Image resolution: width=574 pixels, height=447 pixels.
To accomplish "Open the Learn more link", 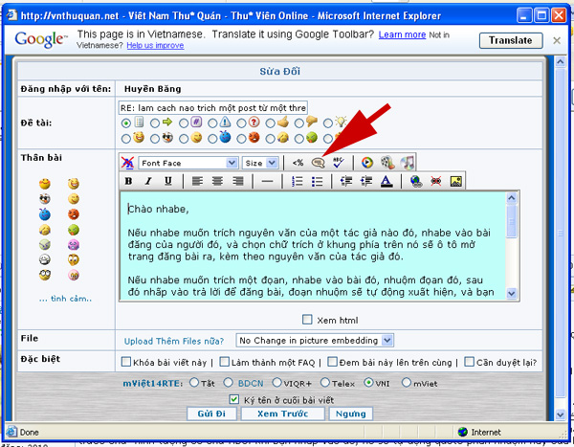I will [402, 34].
